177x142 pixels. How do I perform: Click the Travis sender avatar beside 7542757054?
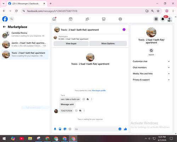(56, 111)
